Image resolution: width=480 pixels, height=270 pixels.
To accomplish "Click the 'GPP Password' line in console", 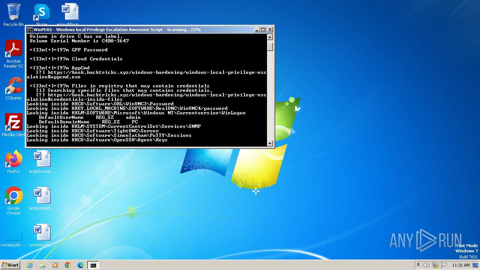I will [x=69, y=50].
